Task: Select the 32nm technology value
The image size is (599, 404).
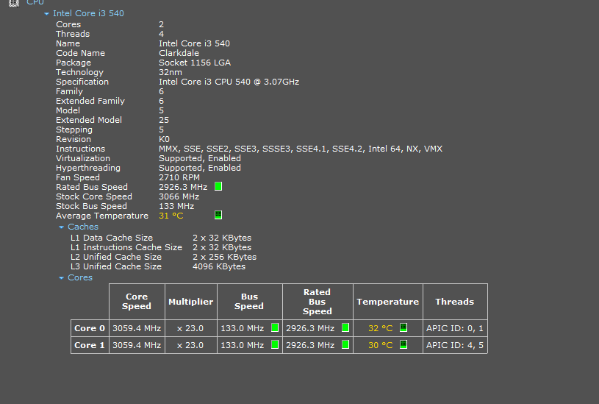Action: point(171,72)
